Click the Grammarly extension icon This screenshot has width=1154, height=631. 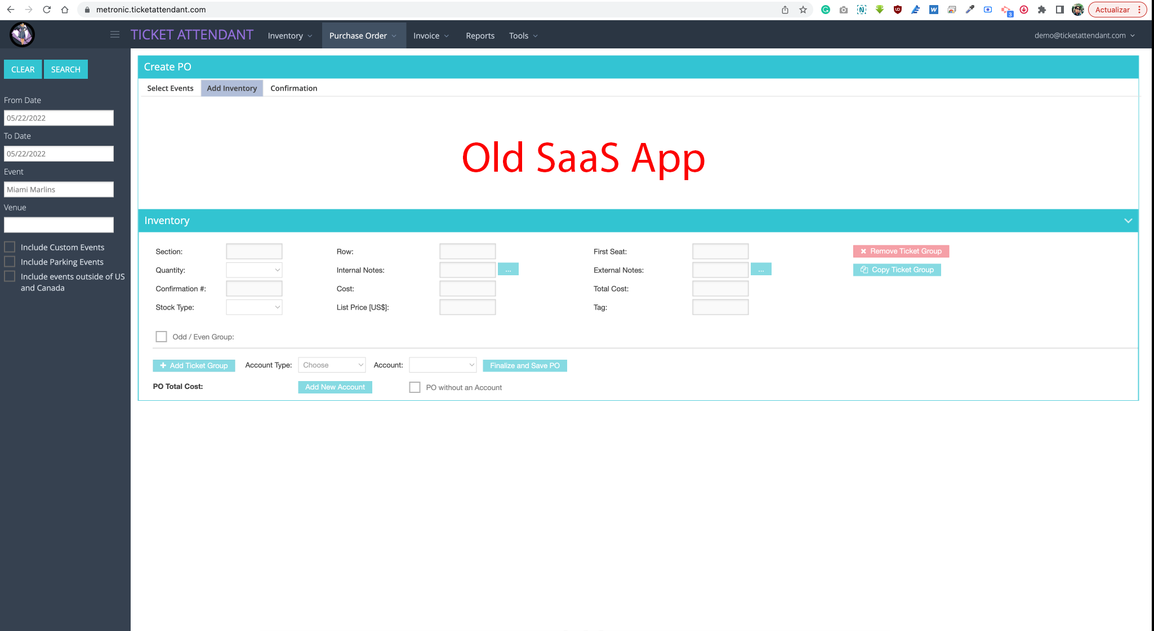(x=826, y=10)
